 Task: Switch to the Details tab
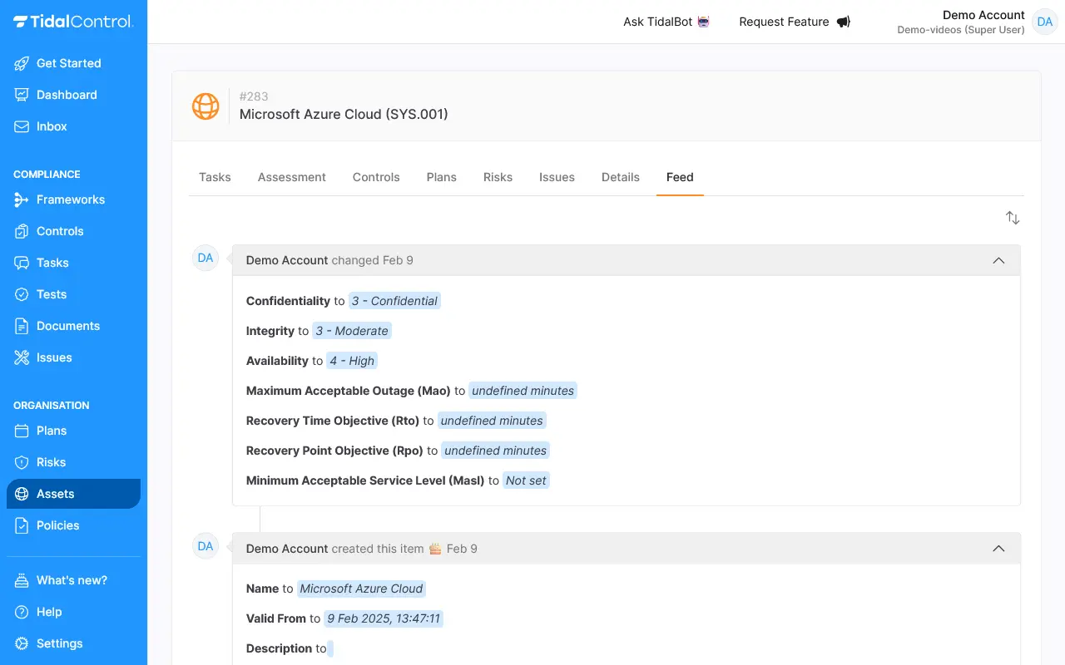621,177
